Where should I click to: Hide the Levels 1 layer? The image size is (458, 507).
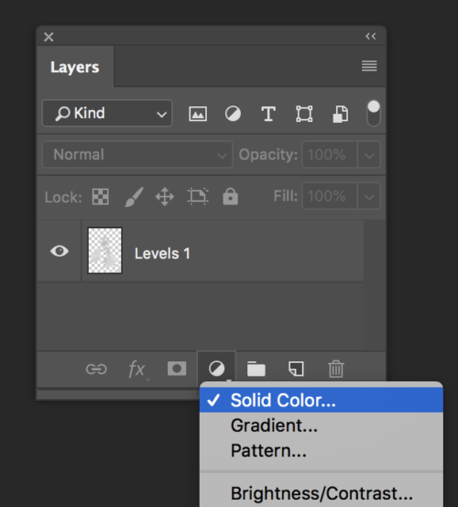coord(60,251)
